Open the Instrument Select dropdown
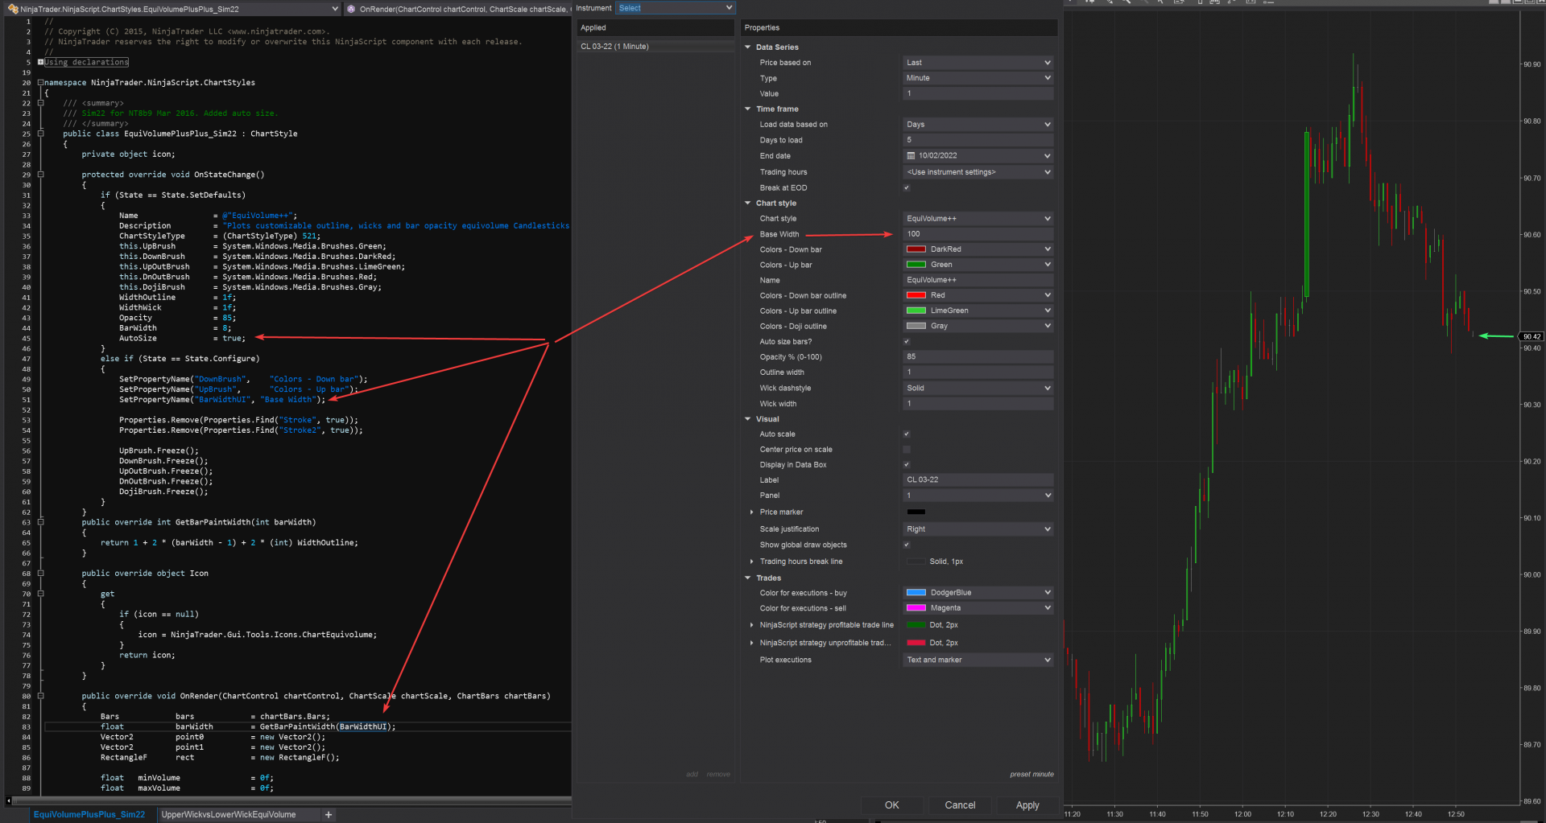The height and width of the screenshot is (823, 1546). (676, 8)
